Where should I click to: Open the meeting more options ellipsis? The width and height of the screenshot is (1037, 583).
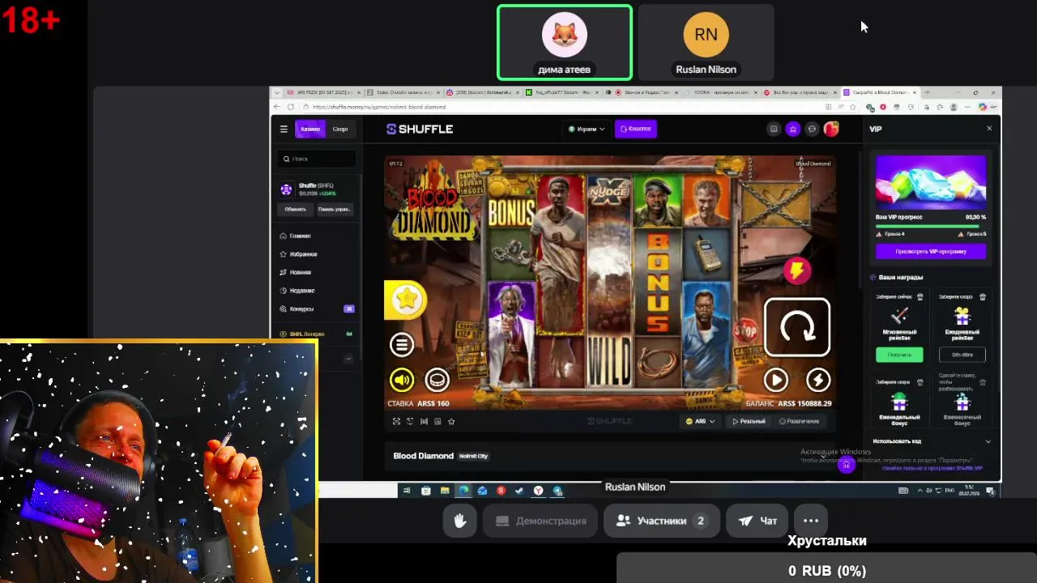(811, 521)
